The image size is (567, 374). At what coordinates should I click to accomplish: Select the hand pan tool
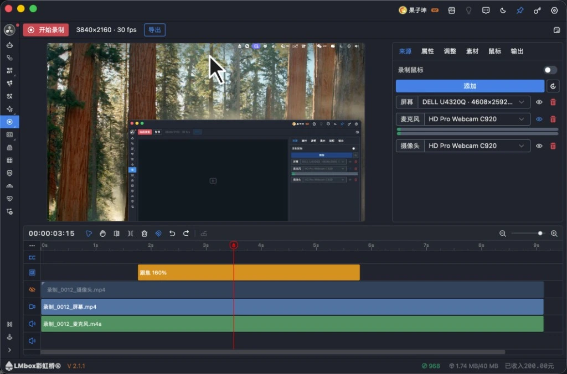(x=102, y=233)
